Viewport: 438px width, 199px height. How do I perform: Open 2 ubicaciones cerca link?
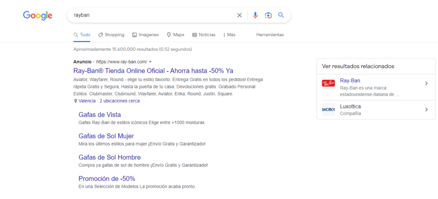(x=120, y=101)
